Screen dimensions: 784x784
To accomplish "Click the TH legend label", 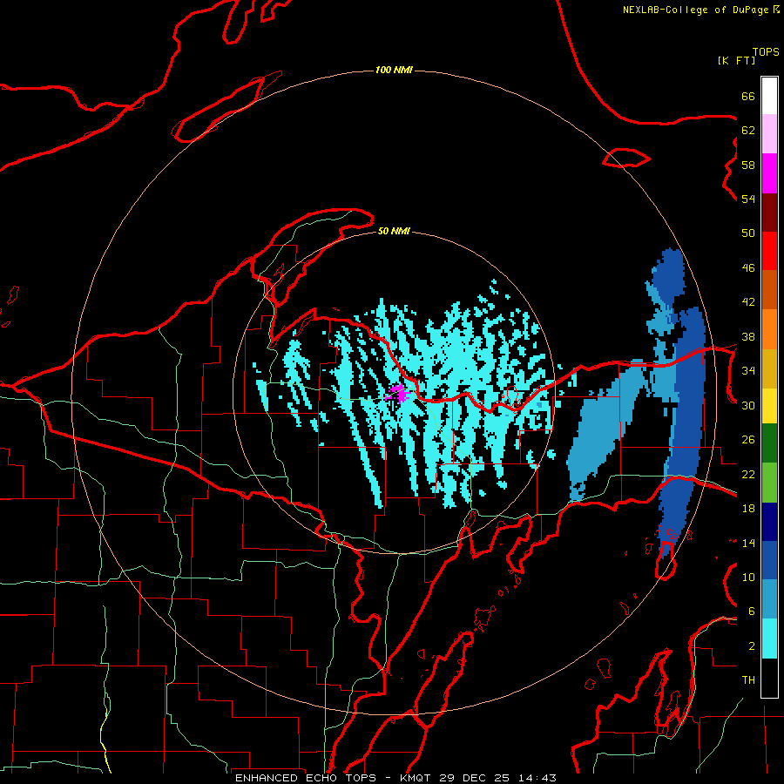I will click(748, 680).
